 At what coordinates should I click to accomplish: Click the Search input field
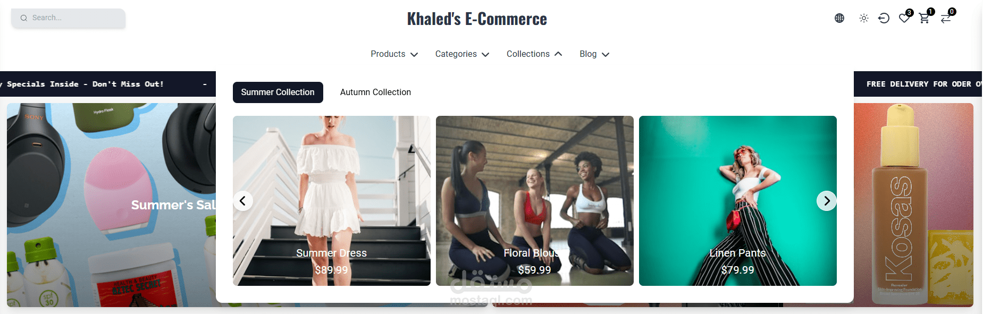(69, 18)
